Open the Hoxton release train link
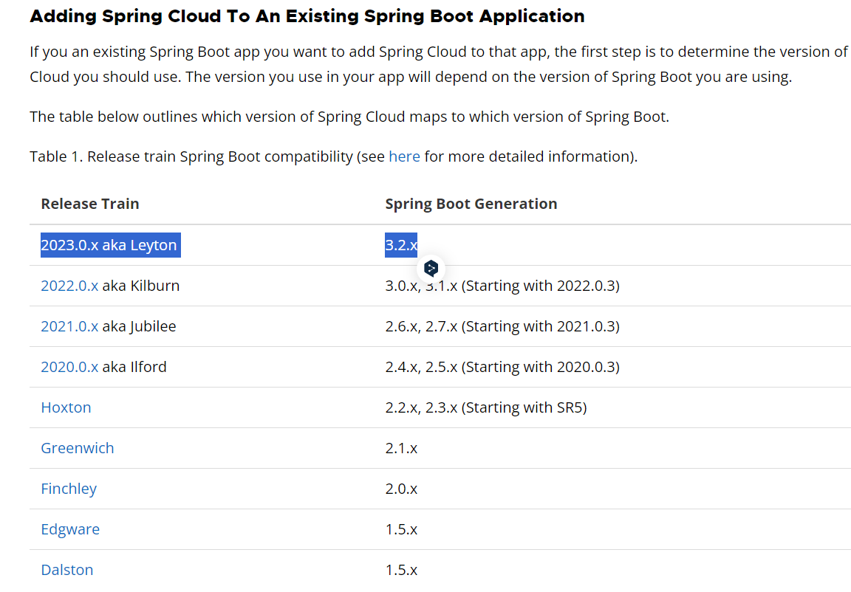The width and height of the screenshot is (851, 592). click(x=66, y=407)
